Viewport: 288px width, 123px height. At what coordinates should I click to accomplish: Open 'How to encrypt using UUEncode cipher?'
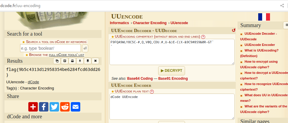[x=259, y=64]
